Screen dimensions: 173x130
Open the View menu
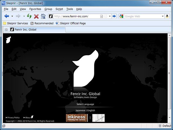click(x=23, y=9)
